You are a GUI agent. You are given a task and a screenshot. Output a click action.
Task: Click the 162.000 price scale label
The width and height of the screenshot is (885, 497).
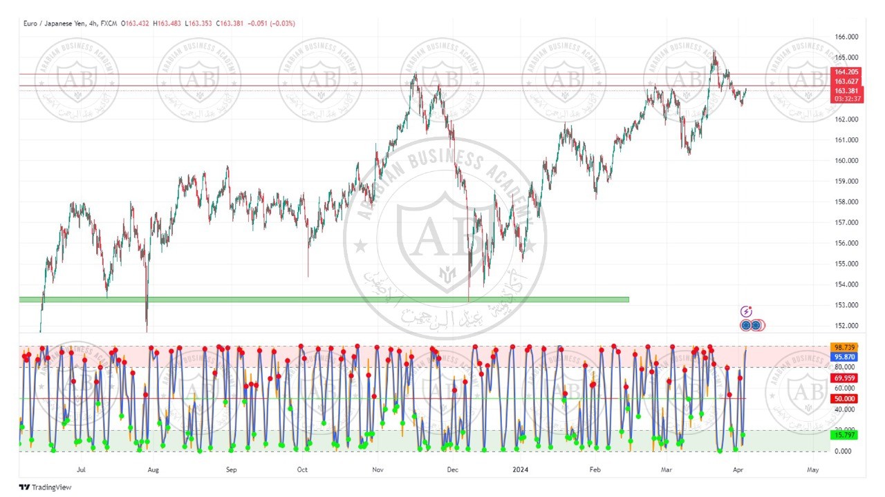pyautogui.click(x=846, y=119)
